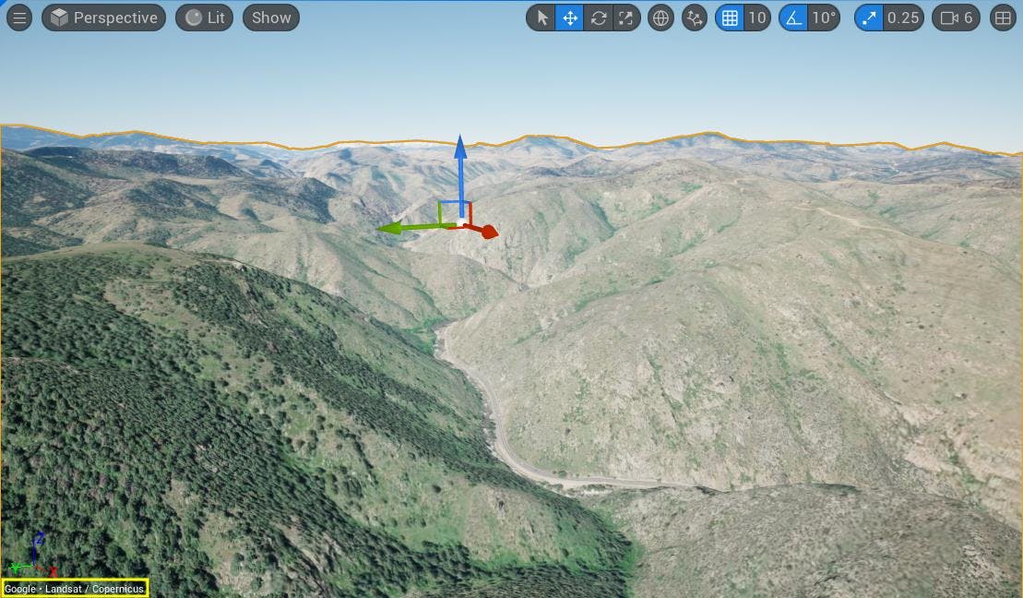This screenshot has width=1023, height=598.
Task: Select the object Select tool arrow
Action: click(541, 17)
